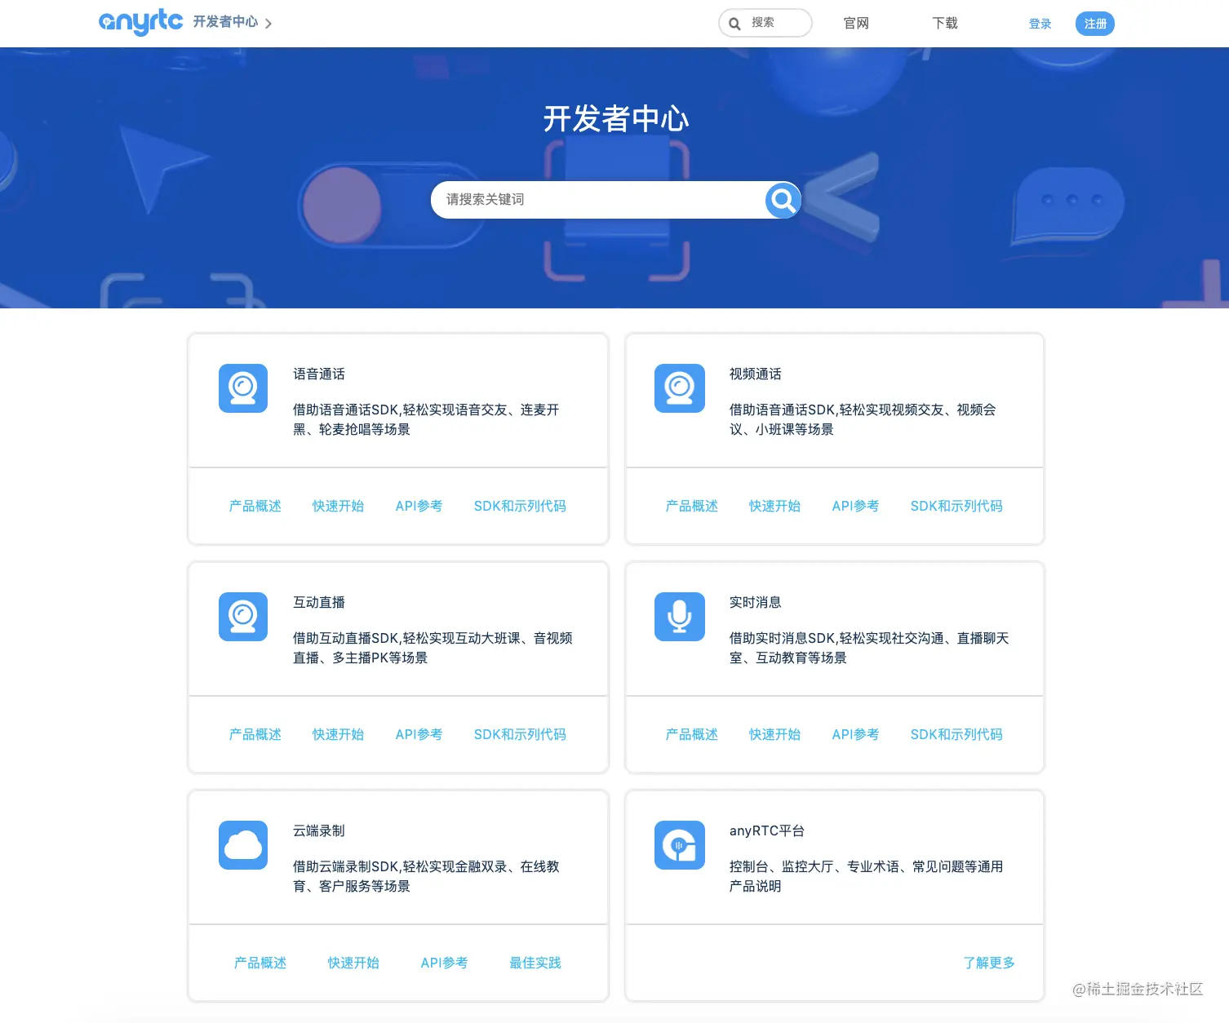Click the 实时消息 card title
This screenshot has width=1229, height=1023.
[x=756, y=602]
